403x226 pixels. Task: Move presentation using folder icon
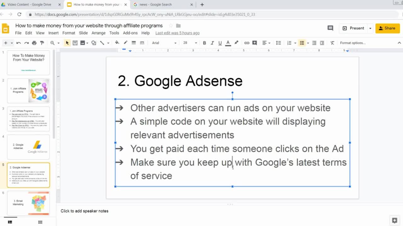tap(178, 26)
